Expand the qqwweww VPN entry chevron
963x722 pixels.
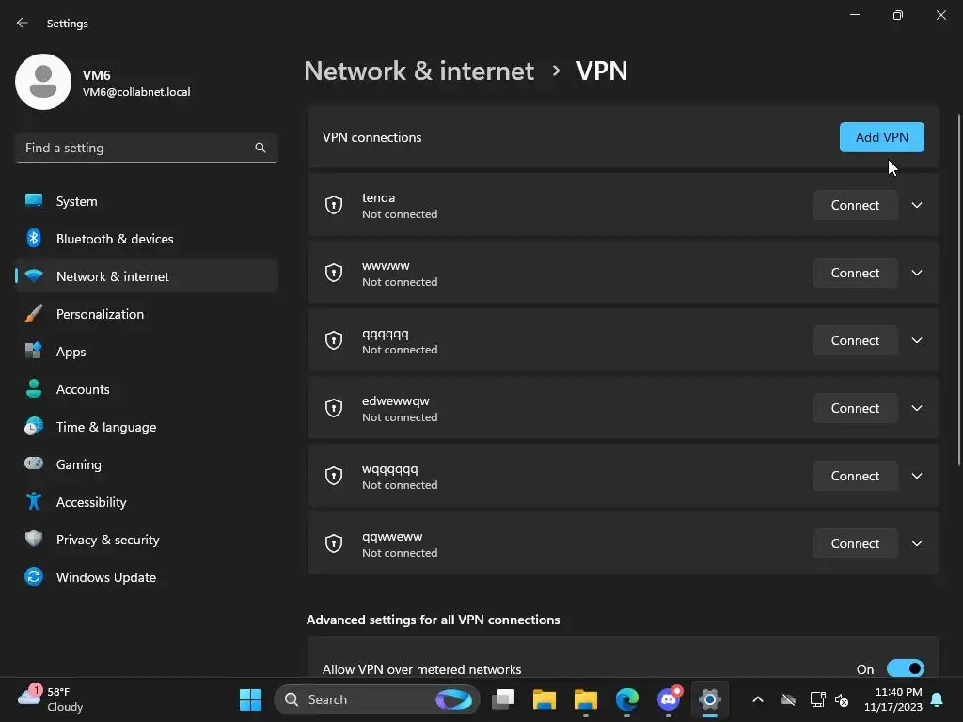(x=917, y=543)
